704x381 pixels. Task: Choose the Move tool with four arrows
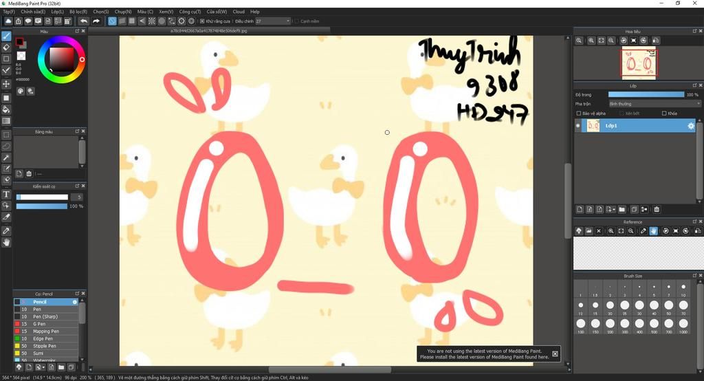6,84
